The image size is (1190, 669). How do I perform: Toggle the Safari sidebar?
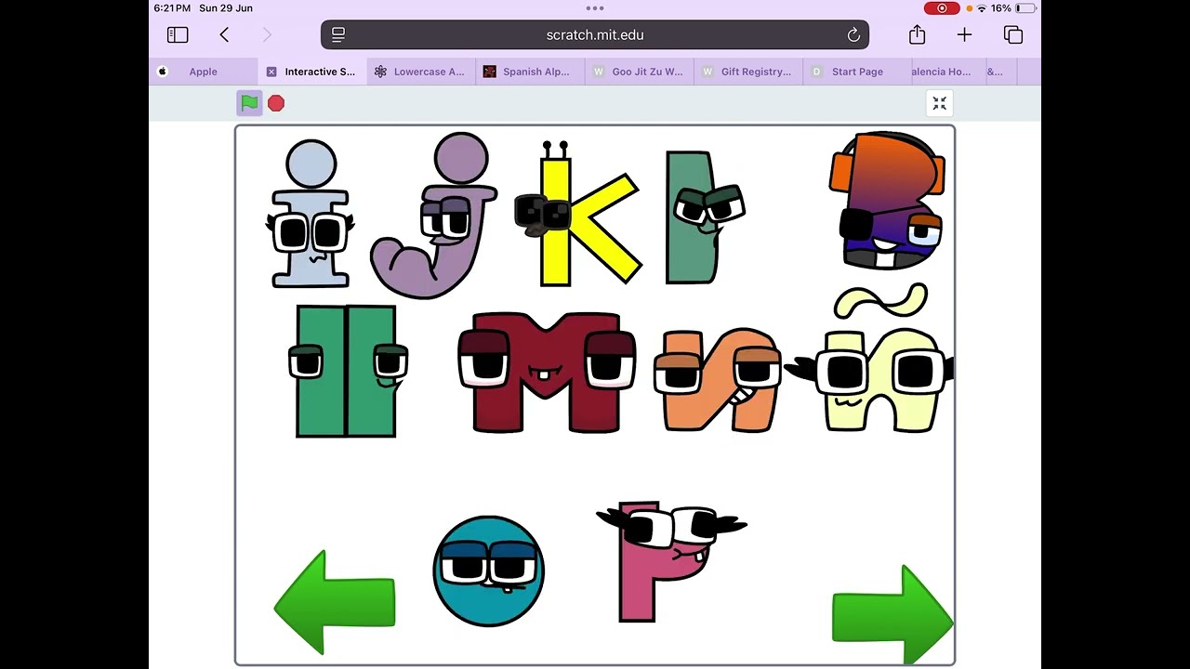pos(178,34)
